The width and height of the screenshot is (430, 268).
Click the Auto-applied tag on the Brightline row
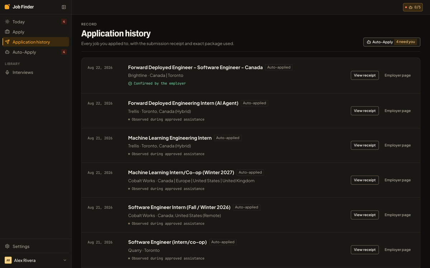279,67
